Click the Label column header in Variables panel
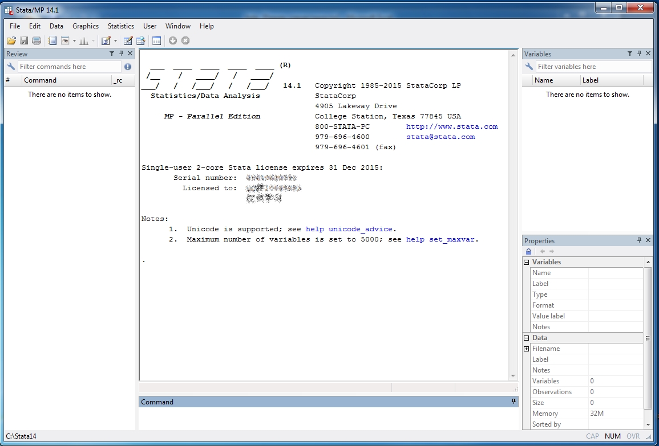This screenshot has width=659, height=446. point(612,80)
